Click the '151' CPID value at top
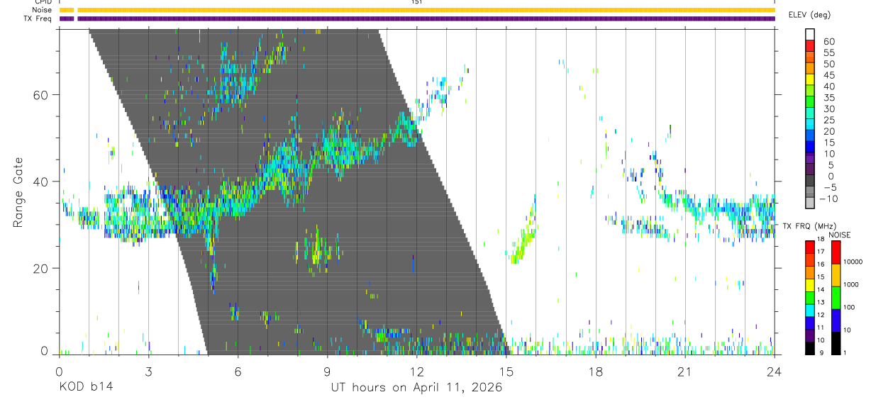Image resolution: width=871 pixels, height=402 pixels. click(417, 2)
